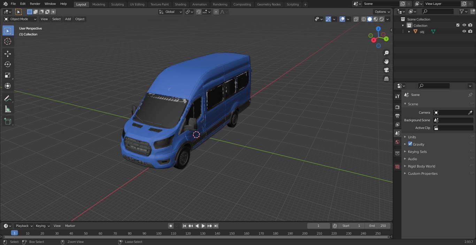Image resolution: width=476 pixels, height=245 pixels.
Task: Open the Add menu in viewport header
Action: 68,19
